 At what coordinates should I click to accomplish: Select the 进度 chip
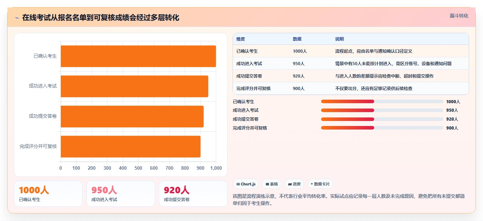[x=294, y=184]
